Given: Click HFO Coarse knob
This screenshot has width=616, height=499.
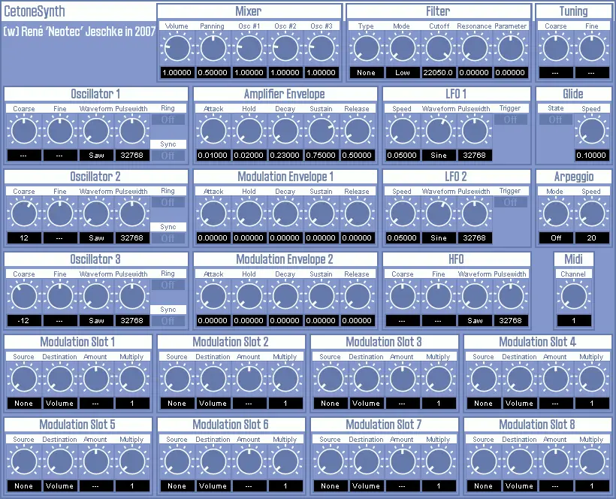Looking at the screenshot, I should (x=403, y=296).
